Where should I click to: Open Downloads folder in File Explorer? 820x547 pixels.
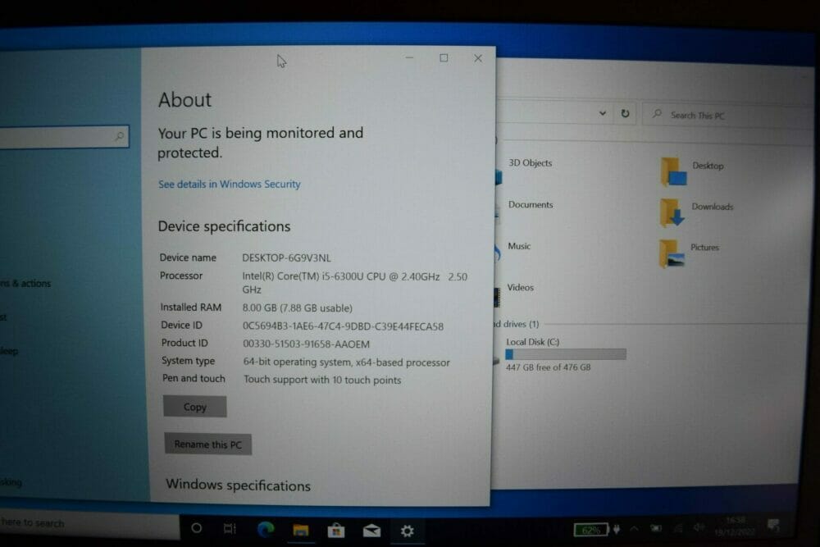pos(696,212)
